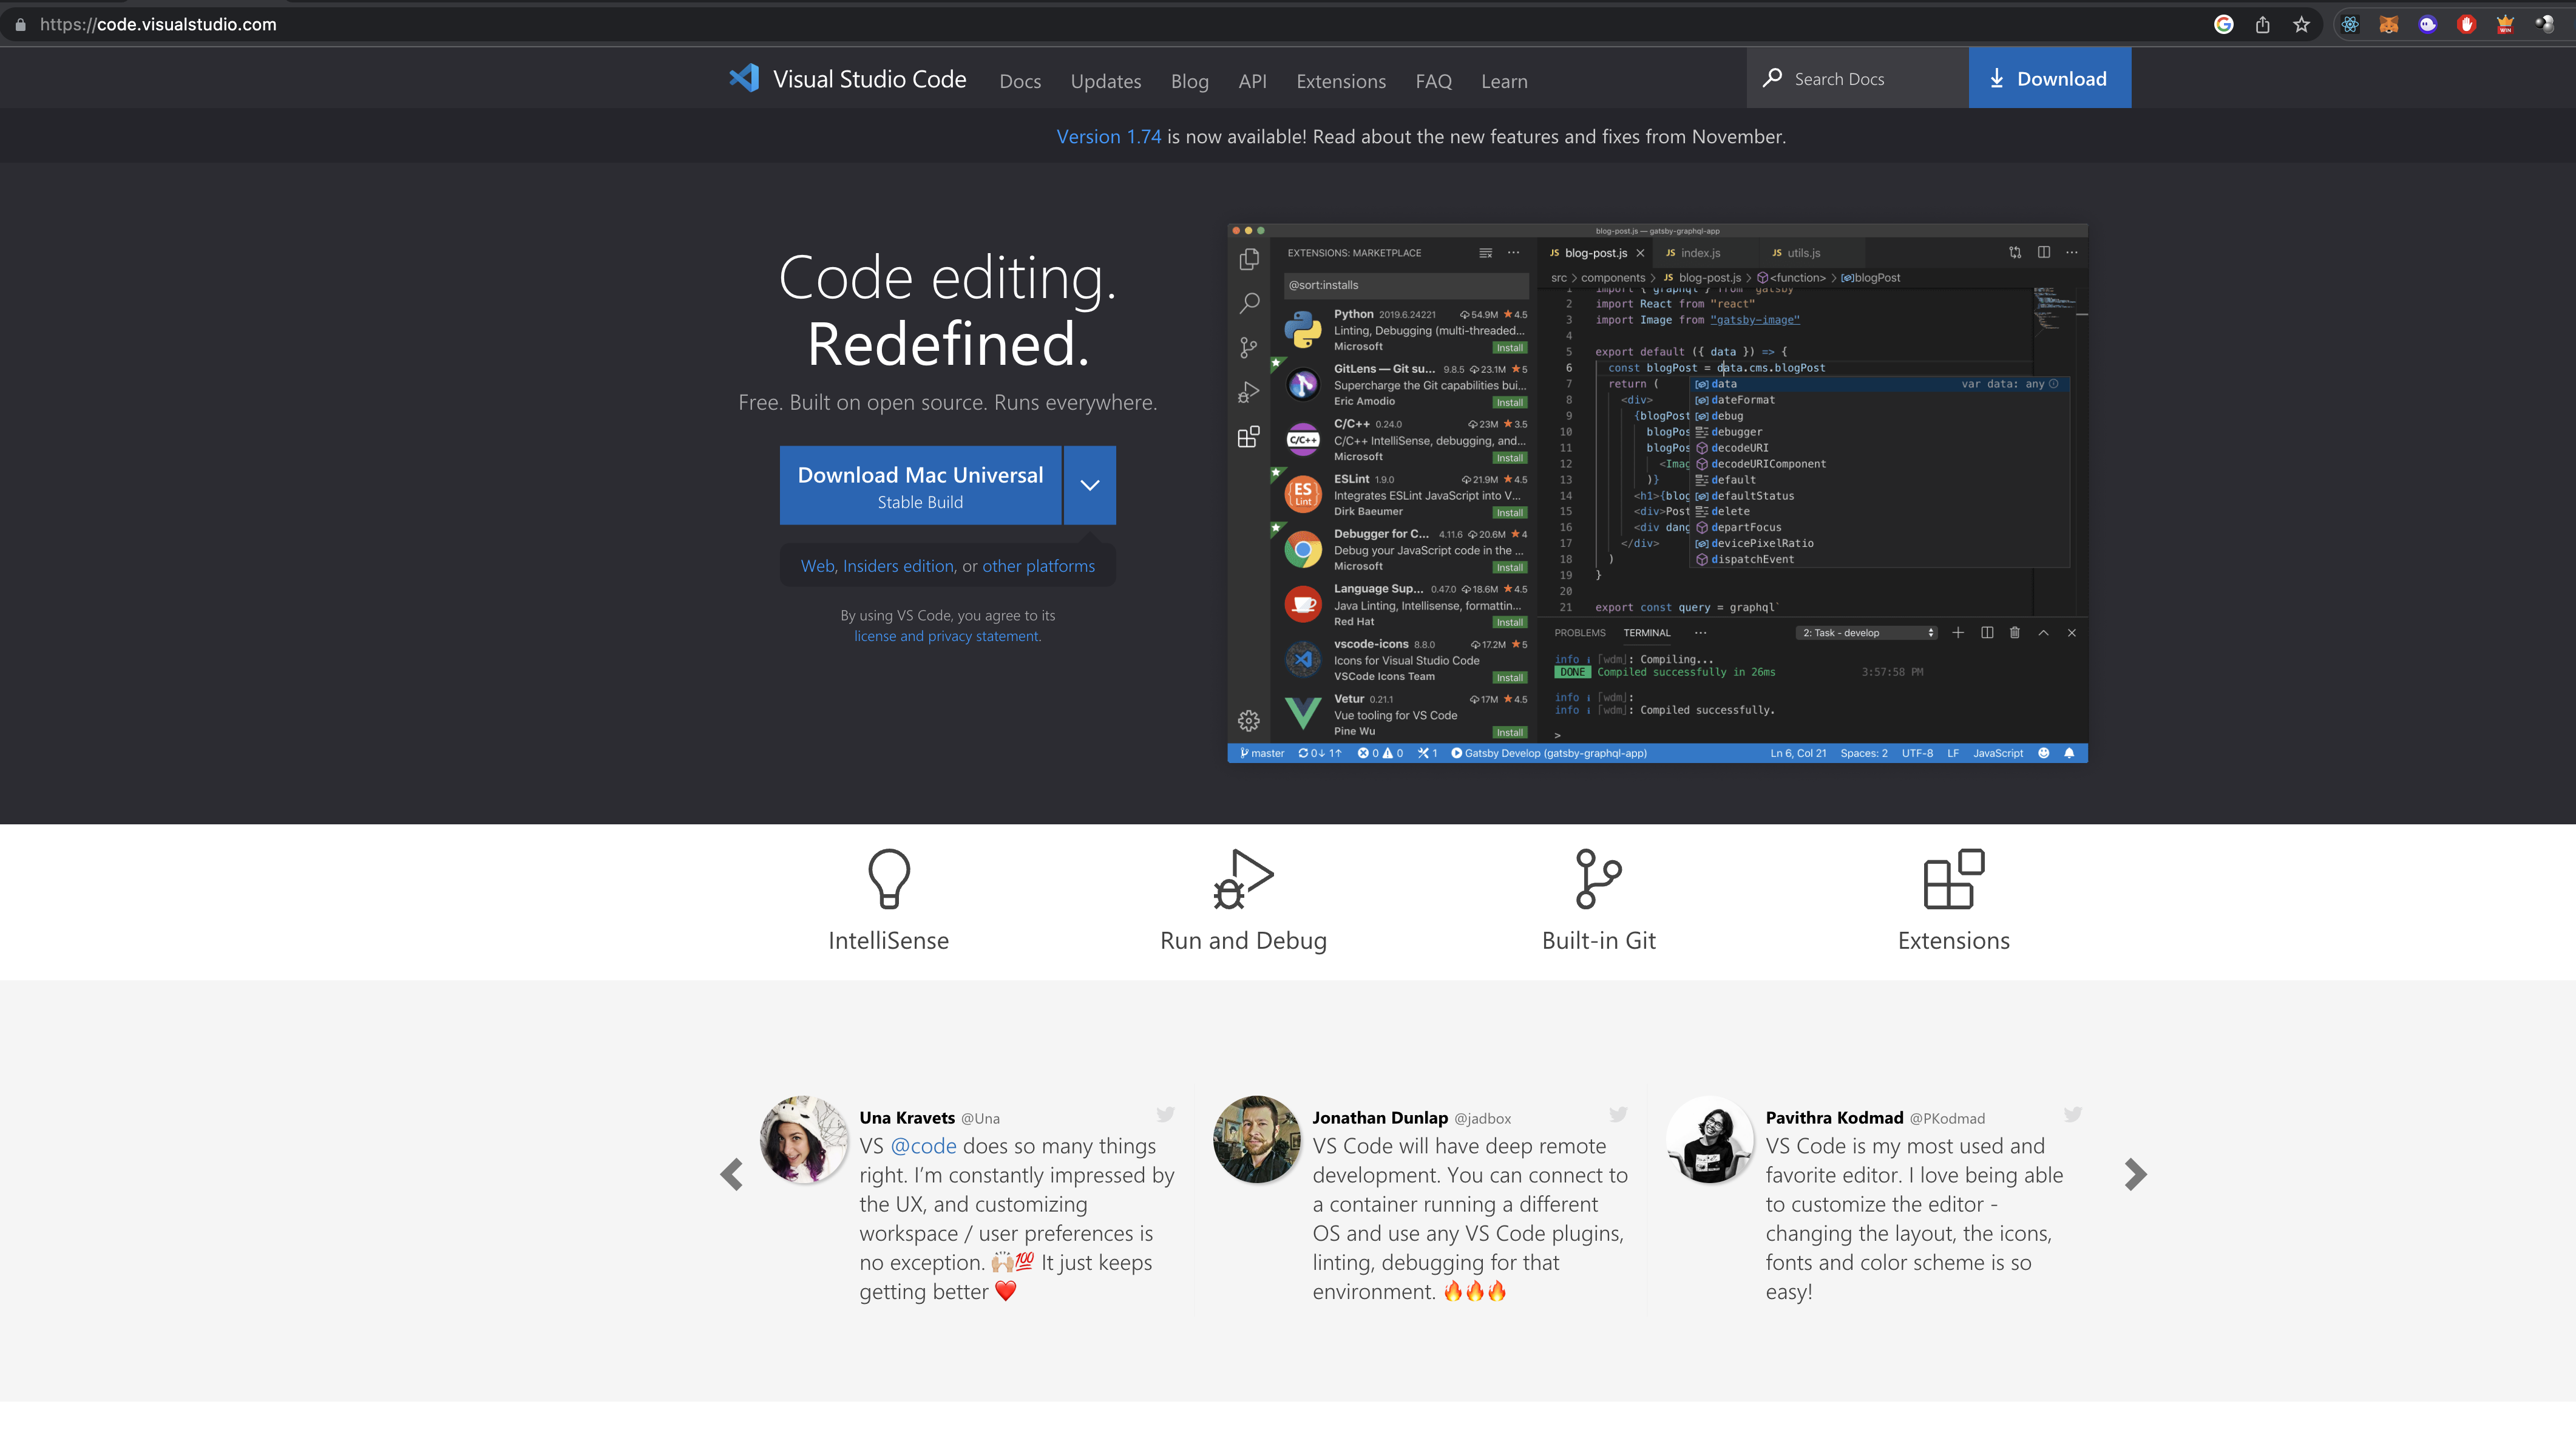
Task: Select the PROBLEMS panel tab in preview
Action: coord(1580,633)
